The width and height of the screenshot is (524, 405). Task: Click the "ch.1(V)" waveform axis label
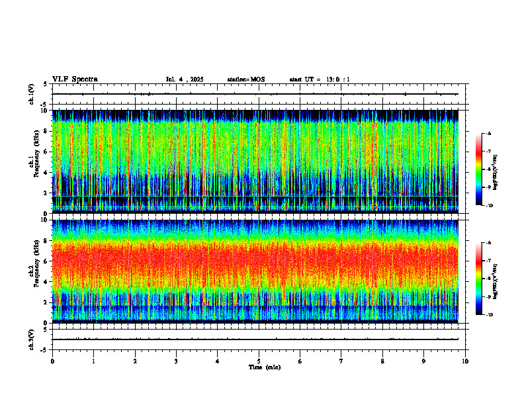click(x=31, y=94)
